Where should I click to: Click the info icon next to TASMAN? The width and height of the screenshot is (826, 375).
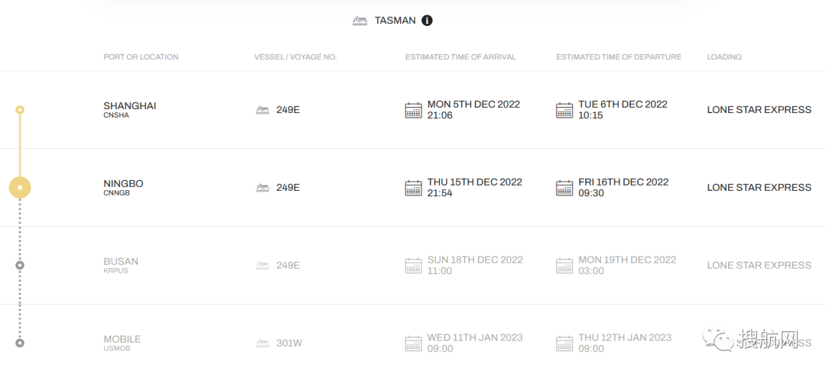point(427,21)
